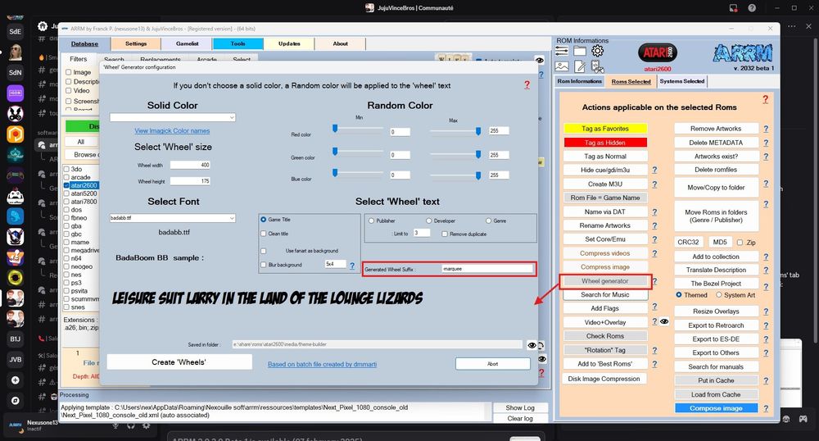
Task: Open Based on batch file created by dmmarti link
Action: [x=322, y=364]
